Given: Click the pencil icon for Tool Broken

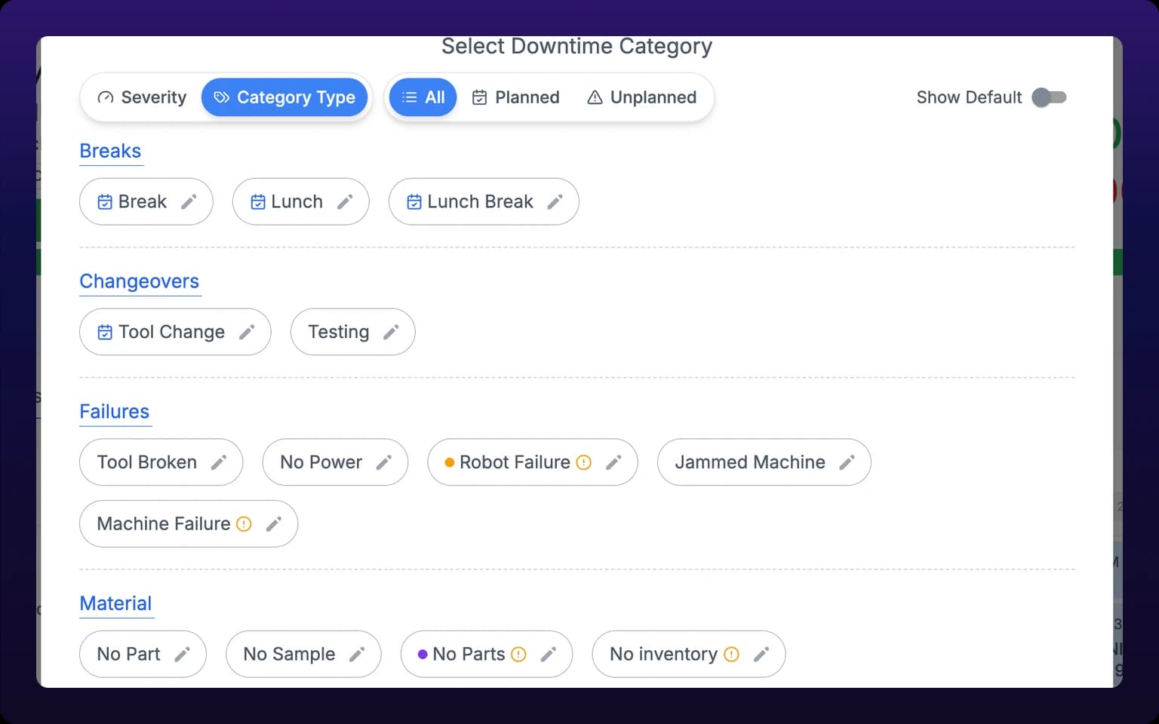Looking at the screenshot, I should pyautogui.click(x=219, y=462).
